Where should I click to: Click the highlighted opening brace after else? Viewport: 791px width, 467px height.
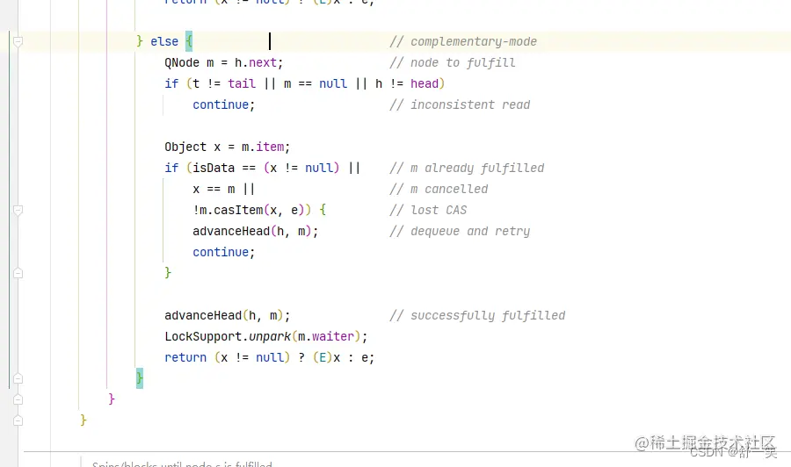[x=189, y=40]
